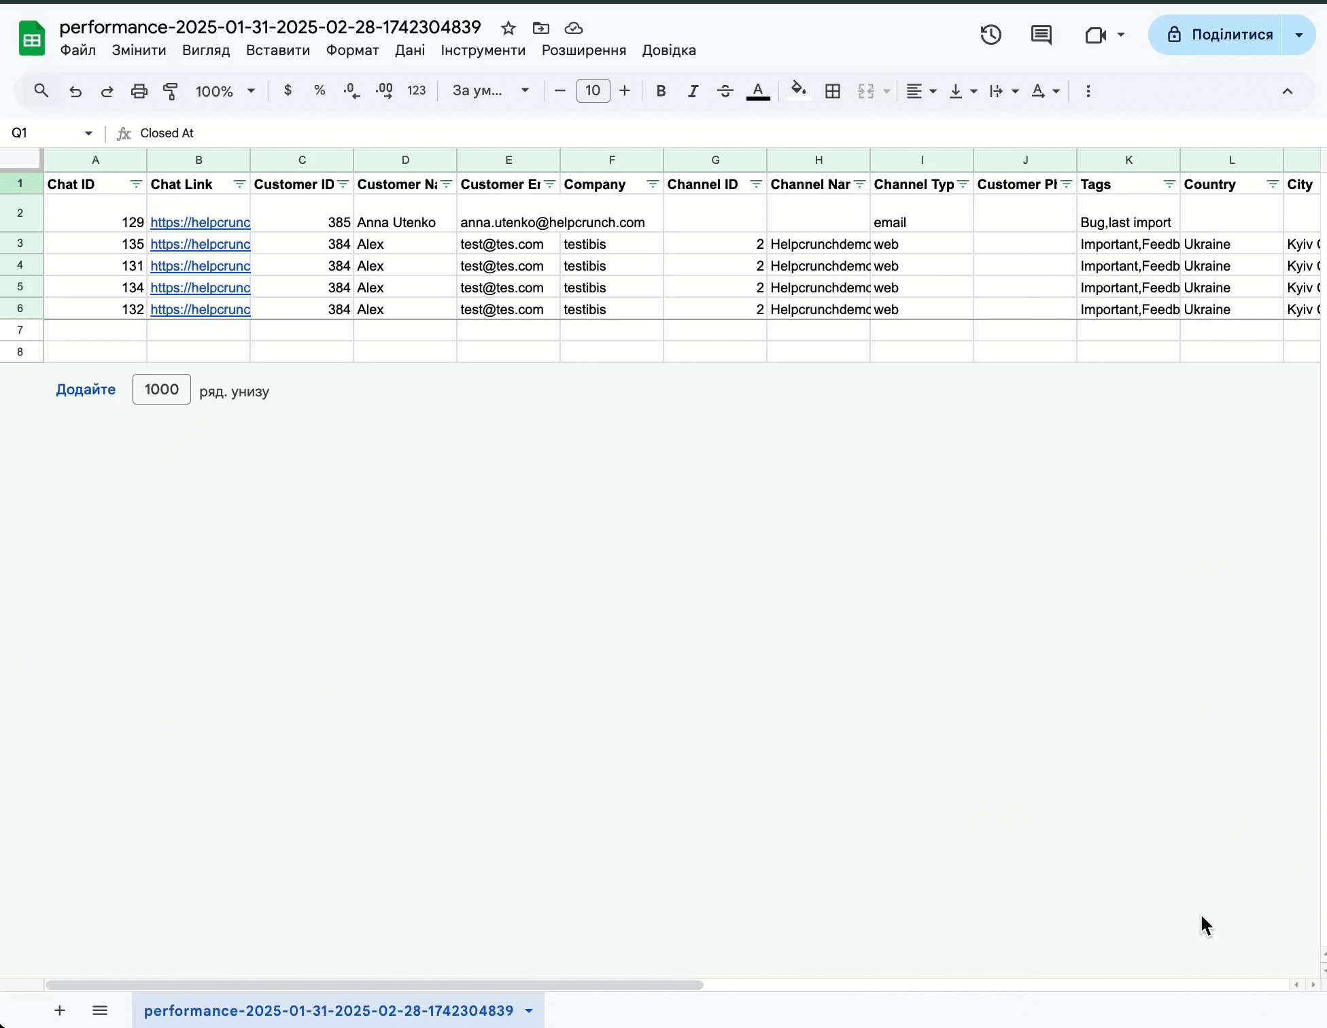Click the borders grid icon
The height and width of the screenshot is (1028, 1327).
tap(833, 91)
